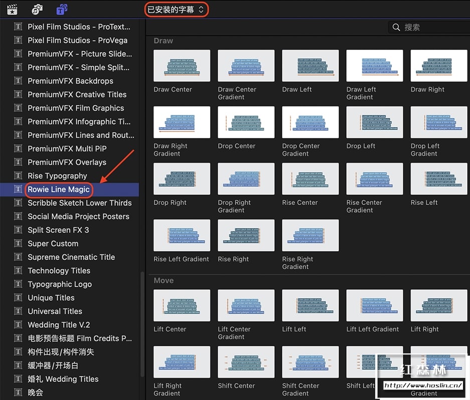Click the title icon beside Unique Titles
Image resolution: width=470 pixels, height=400 pixels.
point(18,298)
